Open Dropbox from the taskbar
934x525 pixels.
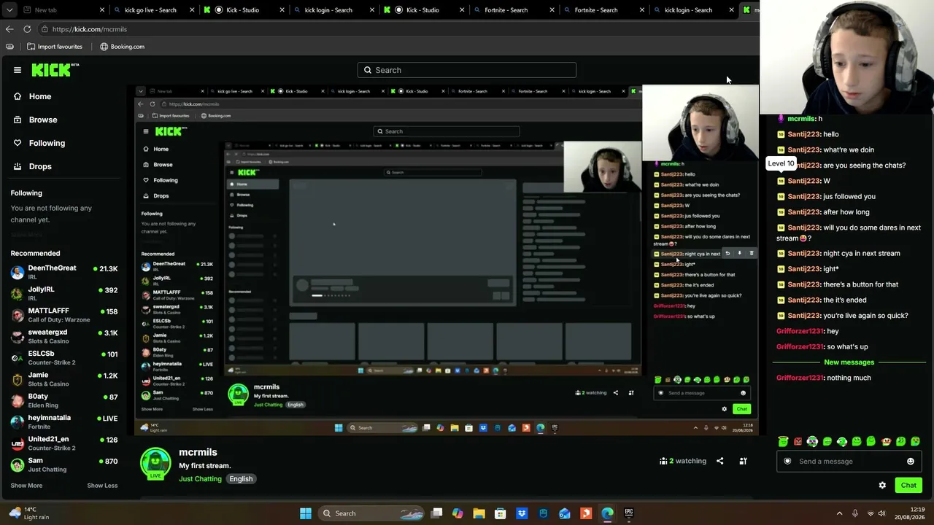tap(522, 513)
